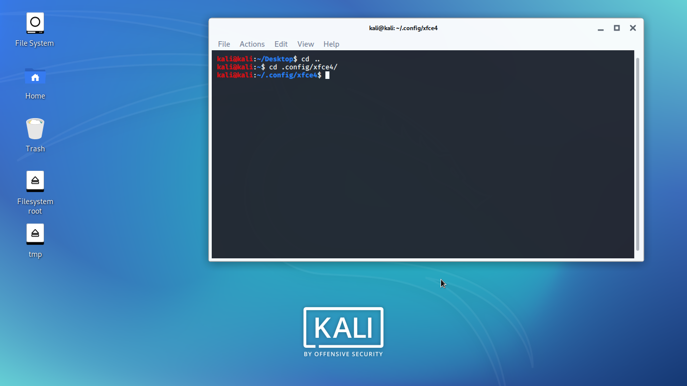Viewport: 687px width, 386px height.
Task: Open the Actions menu
Action: [x=252, y=44]
